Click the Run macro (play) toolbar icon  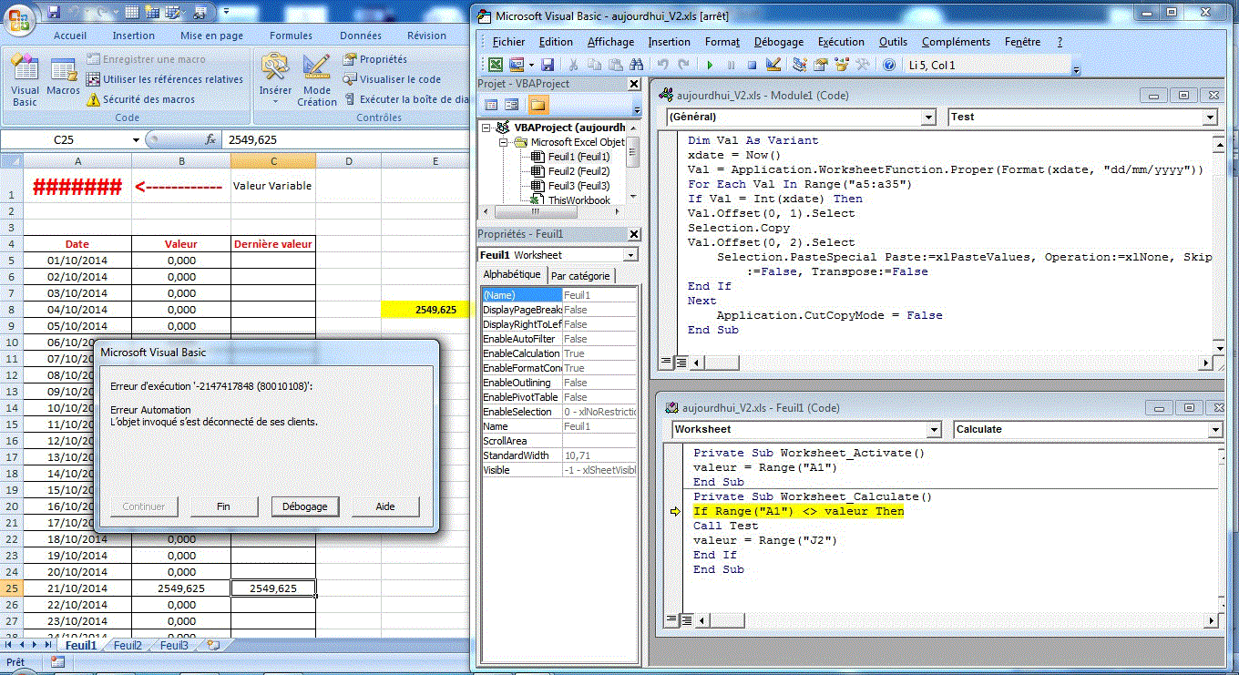coord(708,66)
